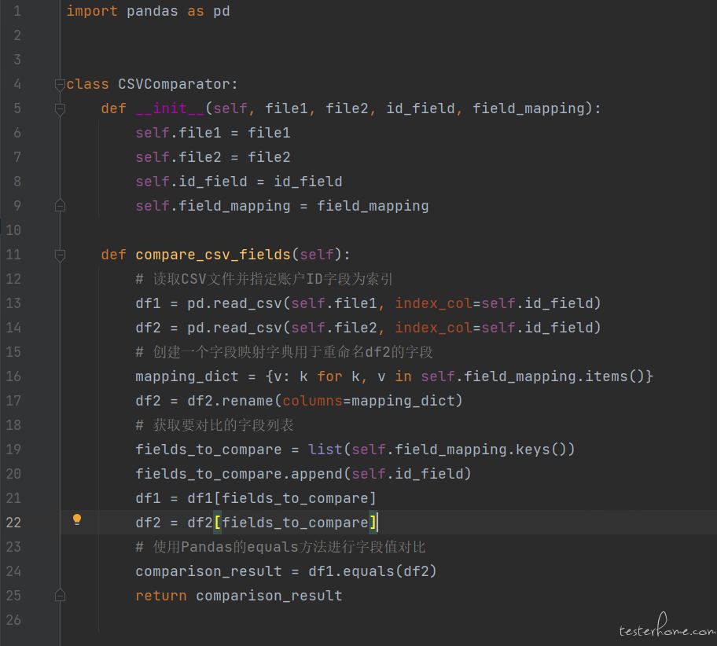Click 'comparison_result = df1.equals(df2)' line
The height and width of the screenshot is (646, 717).
[286, 571]
